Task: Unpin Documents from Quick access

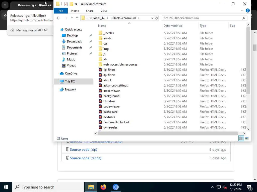Action: pyautogui.click(x=91, y=47)
